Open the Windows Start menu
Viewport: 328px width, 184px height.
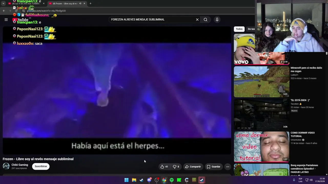tap(126, 180)
